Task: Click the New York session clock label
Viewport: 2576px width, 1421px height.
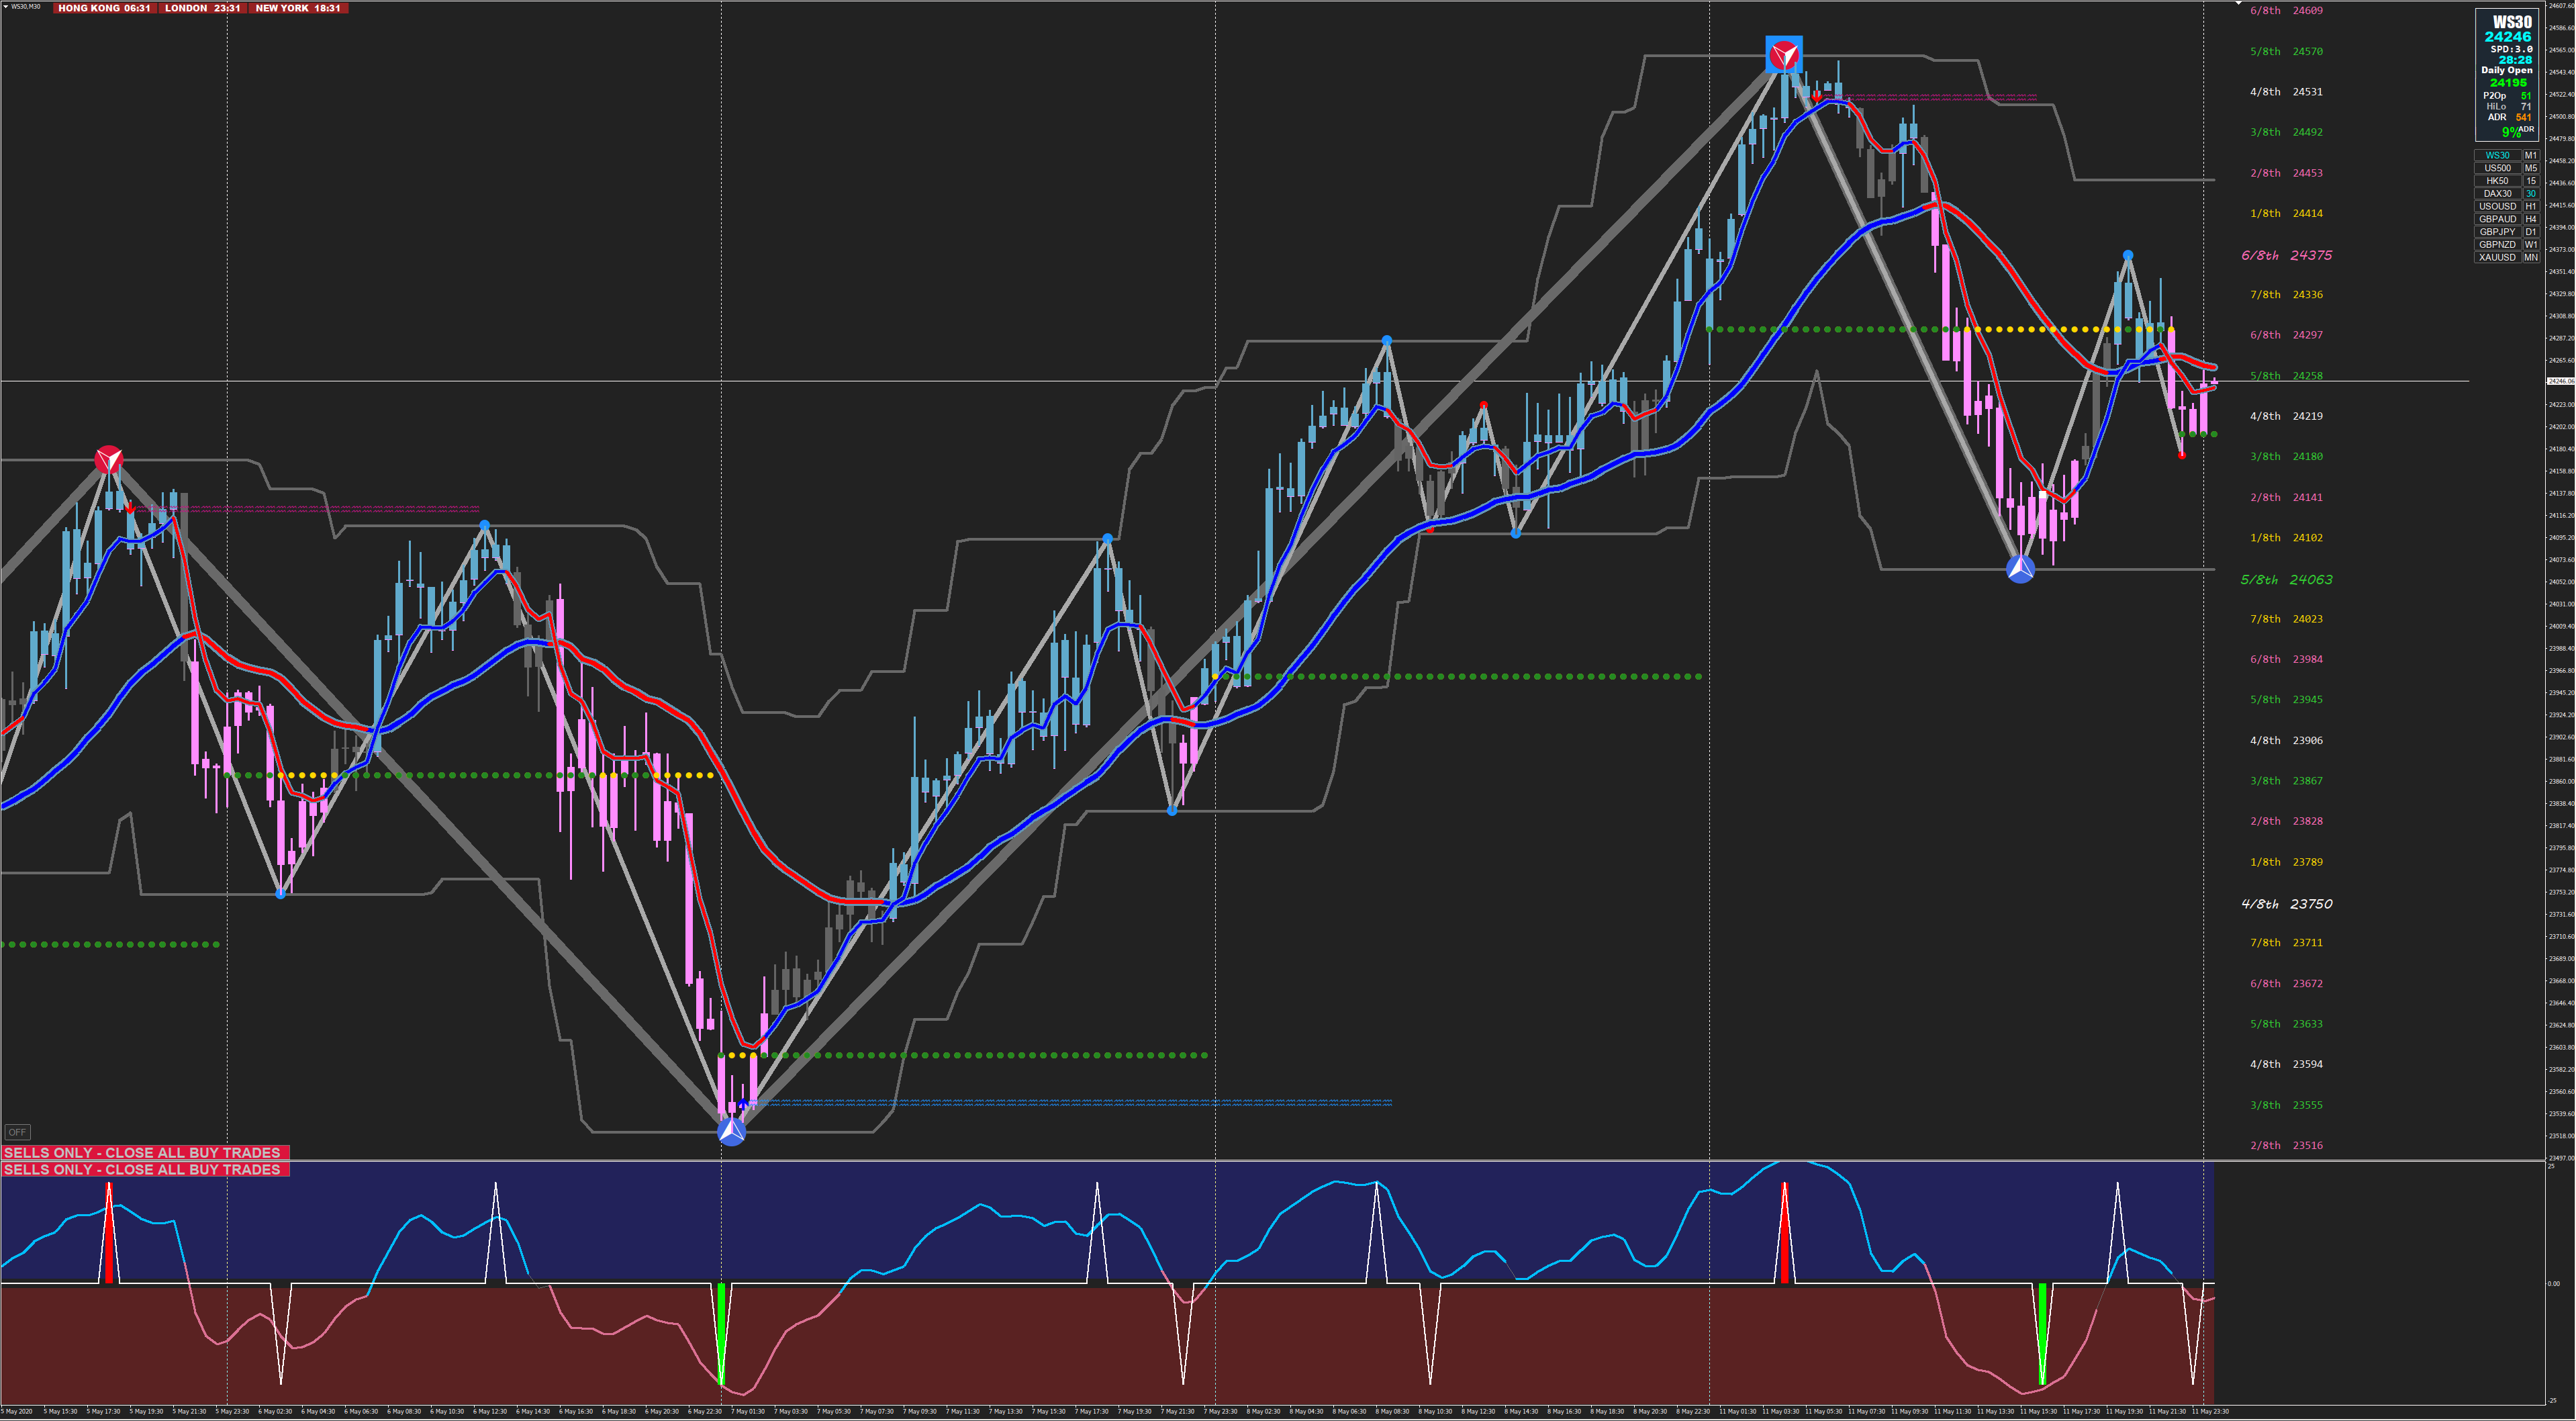Action: pyautogui.click(x=298, y=8)
